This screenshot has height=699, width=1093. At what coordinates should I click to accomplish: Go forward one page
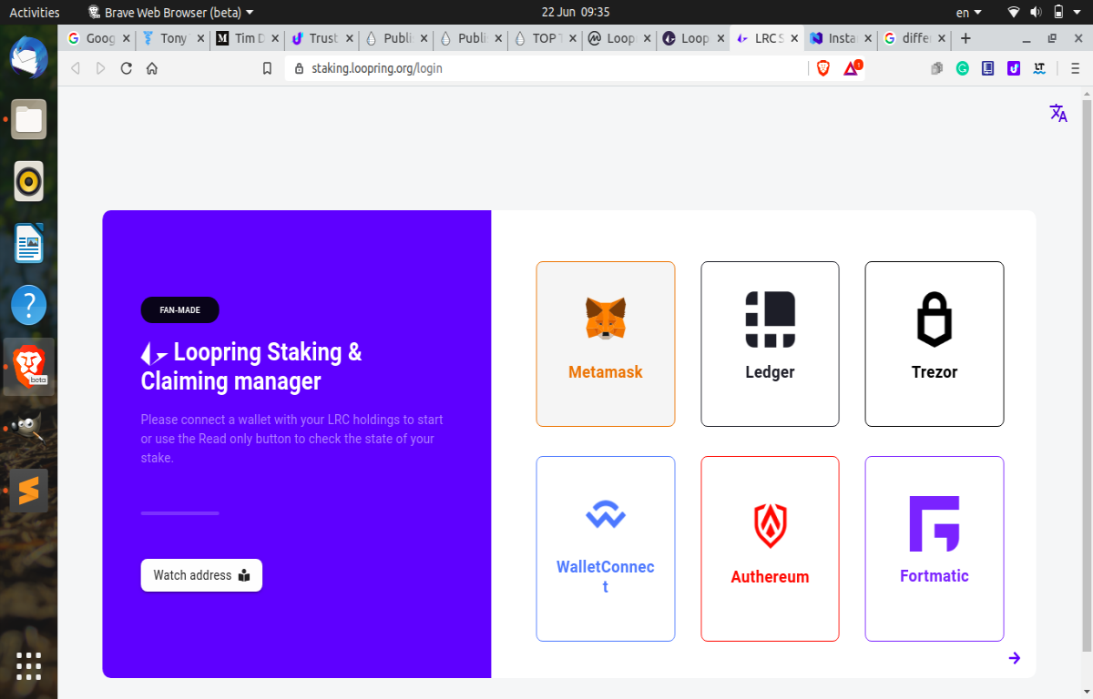point(101,68)
